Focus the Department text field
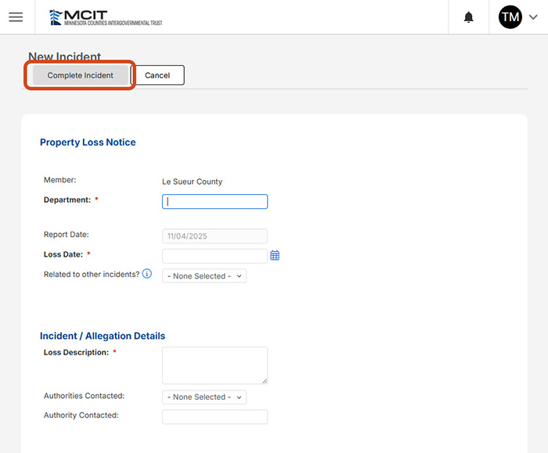Image resolution: width=548 pixels, height=453 pixels. point(215,201)
